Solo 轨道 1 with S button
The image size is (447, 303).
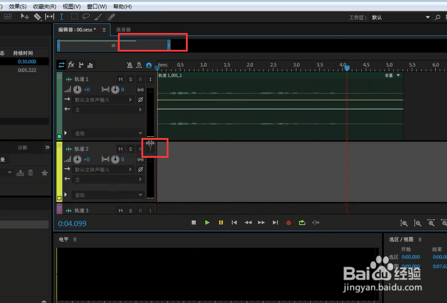coord(131,79)
